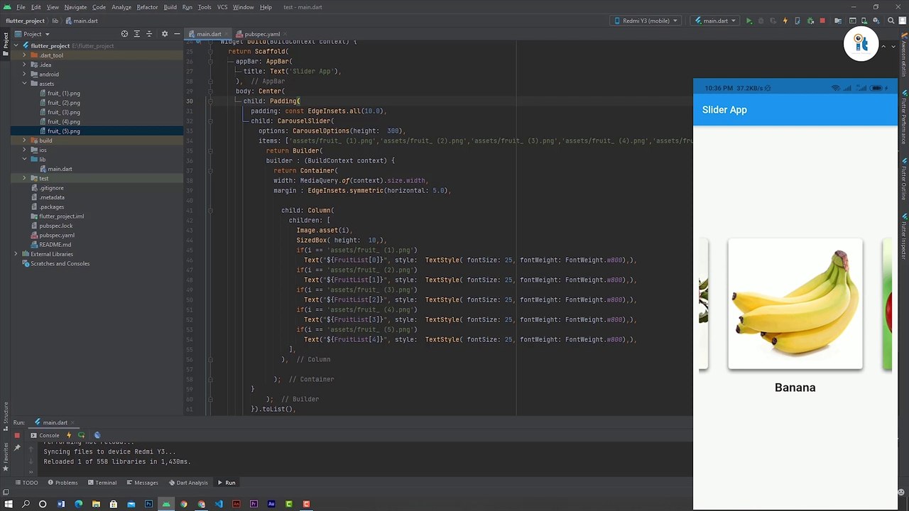Toggle the Favorites tool window strip
909x511 pixels.
(5, 454)
